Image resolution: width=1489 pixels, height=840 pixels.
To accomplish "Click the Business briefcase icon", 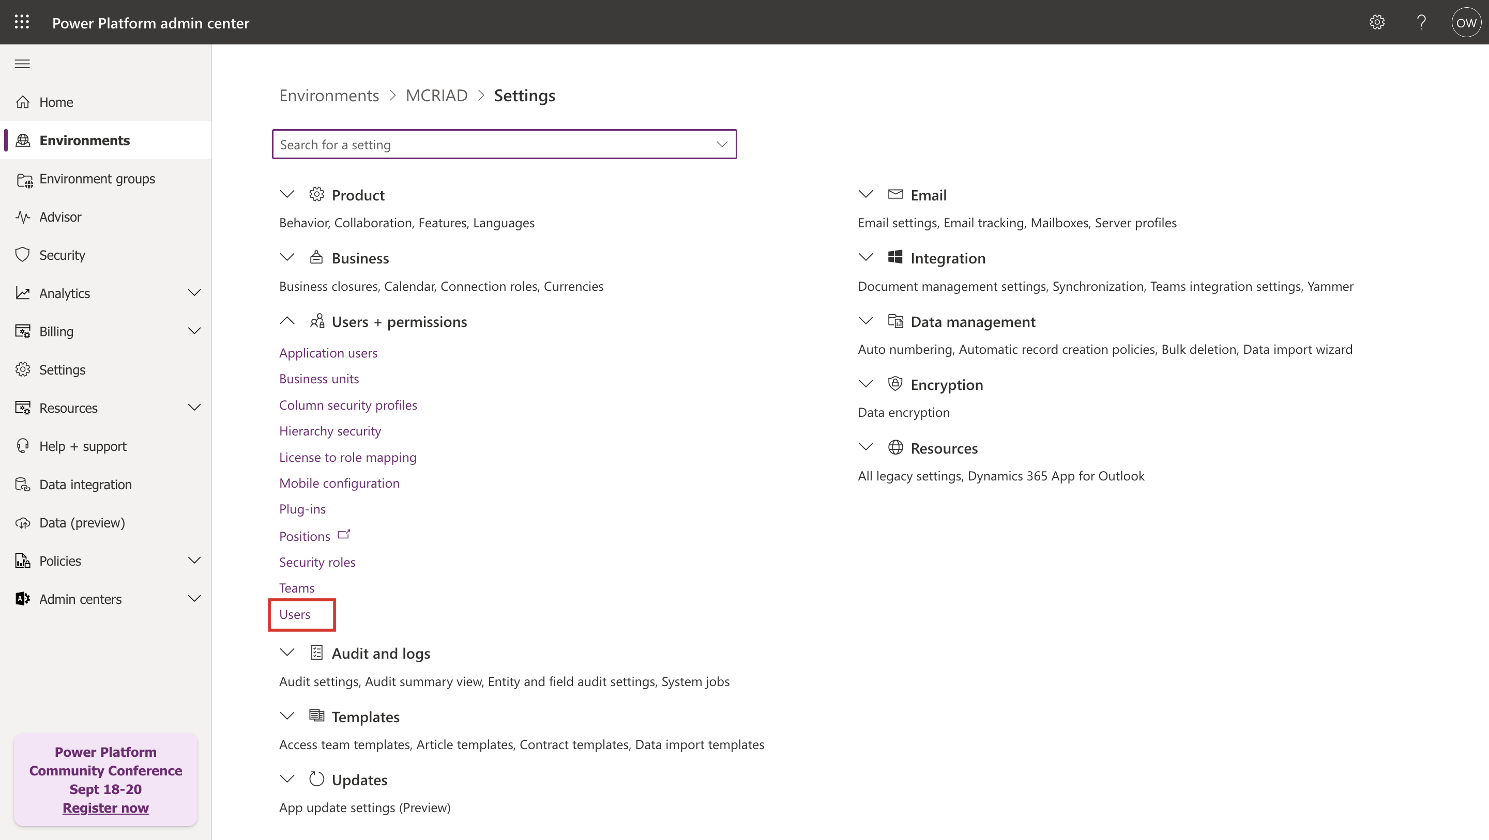I will coord(316,257).
